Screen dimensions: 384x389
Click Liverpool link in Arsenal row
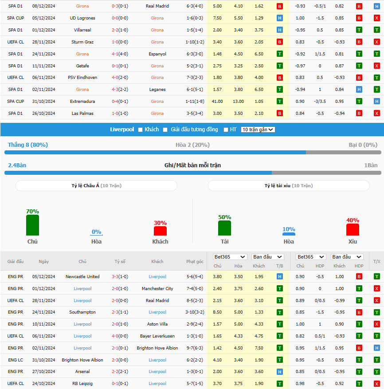[157, 372]
